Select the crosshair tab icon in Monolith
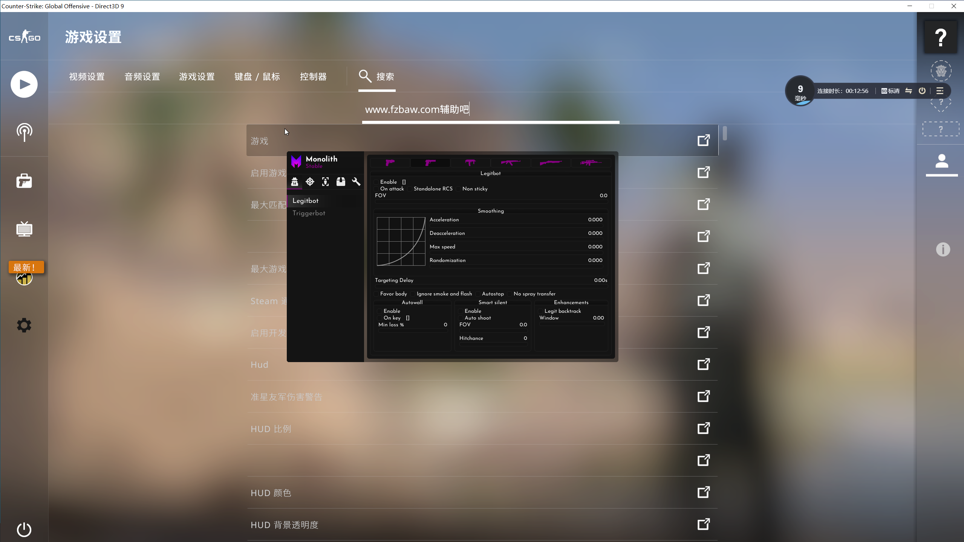This screenshot has height=542, width=964. (310, 182)
